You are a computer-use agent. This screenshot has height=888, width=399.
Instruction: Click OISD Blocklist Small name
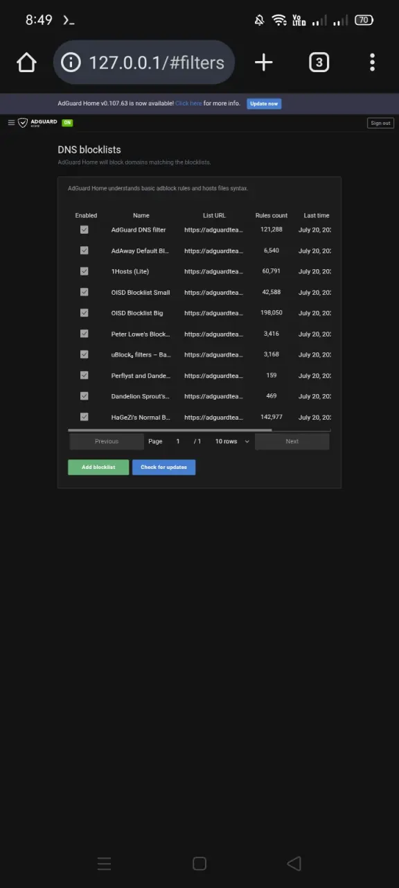coord(141,292)
